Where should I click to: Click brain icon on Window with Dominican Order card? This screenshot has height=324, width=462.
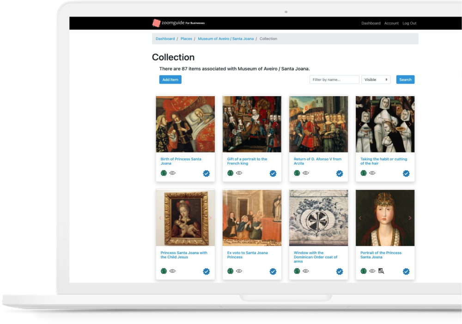297,271
